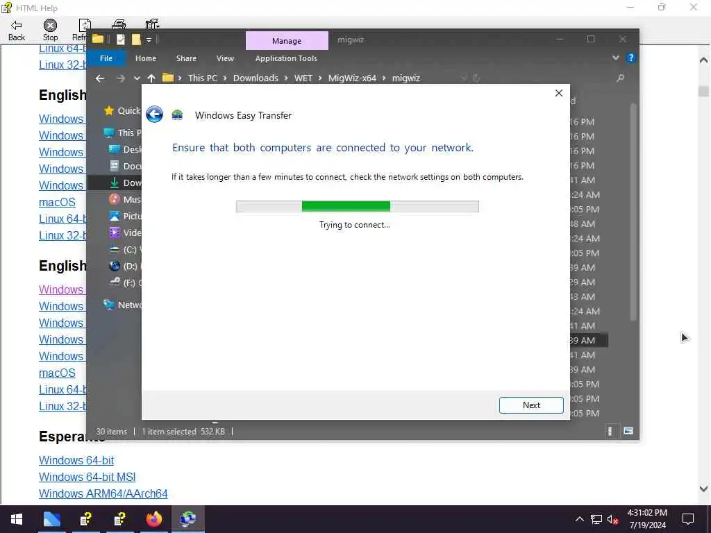711x533 pixels.
Task: Click the blue back arrow in Windows Easy Transfer
Action: 154,115
